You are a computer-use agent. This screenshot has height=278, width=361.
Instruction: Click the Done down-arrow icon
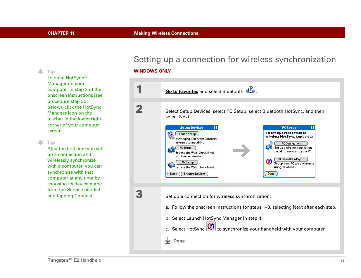(168, 241)
